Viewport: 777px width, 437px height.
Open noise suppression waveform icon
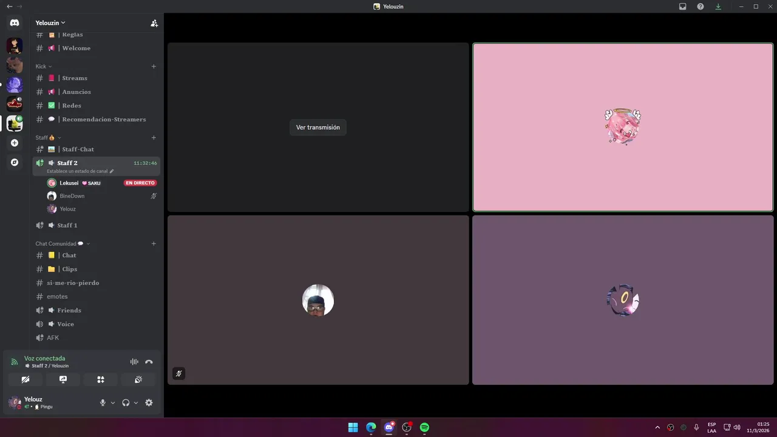(x=134, y=362)
